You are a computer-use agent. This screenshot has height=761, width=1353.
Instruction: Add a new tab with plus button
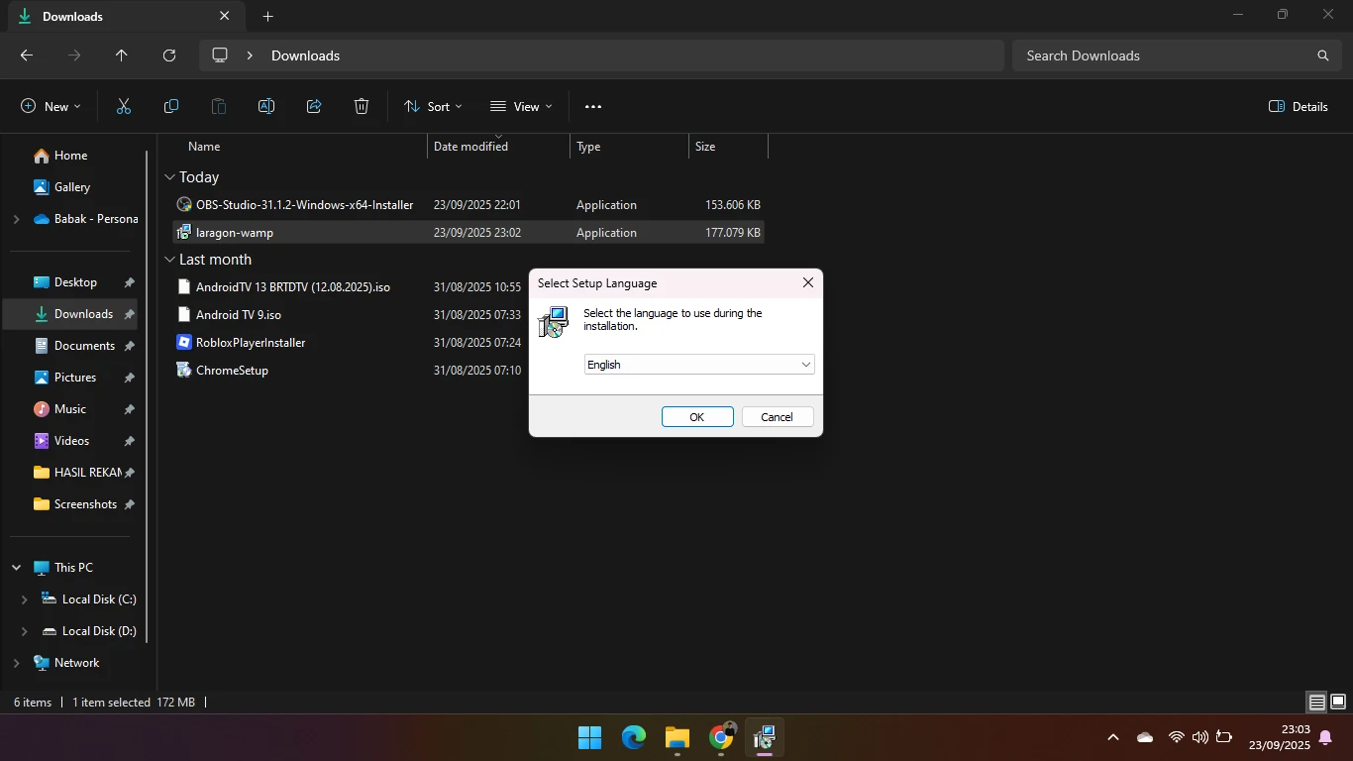point(268,16)
